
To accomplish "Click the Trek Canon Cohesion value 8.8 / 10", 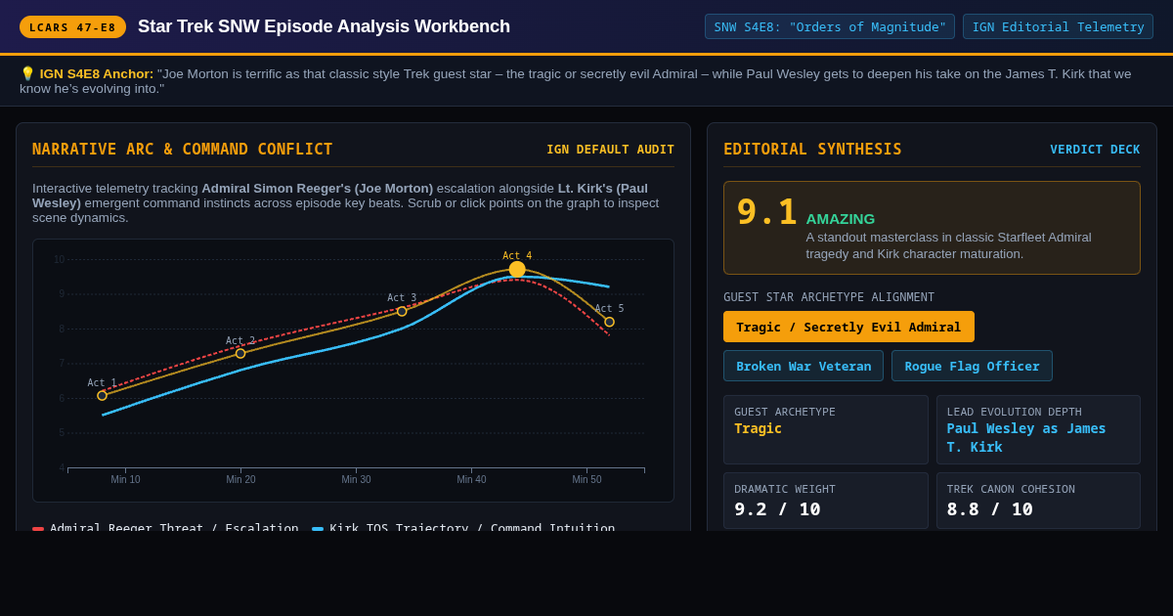I will pos(989,509).
